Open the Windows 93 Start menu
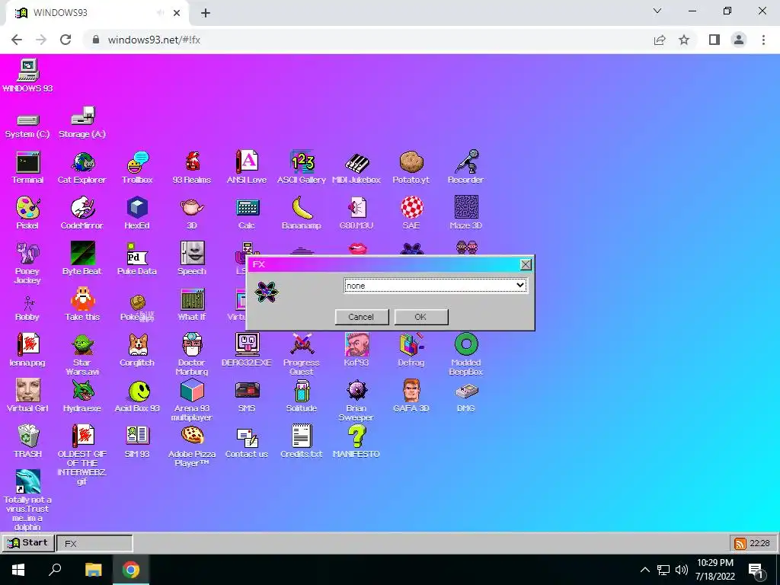Image resolution: width=780 pixels, height=585 pixels. [x=28, y=542]
